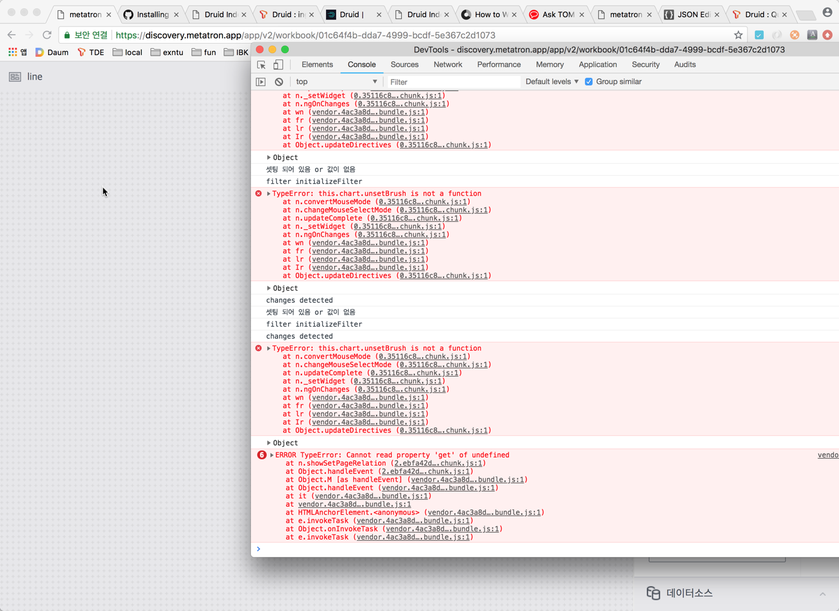Close the How to W tab
Screen dimensions: 839x611
coord(514,15)
